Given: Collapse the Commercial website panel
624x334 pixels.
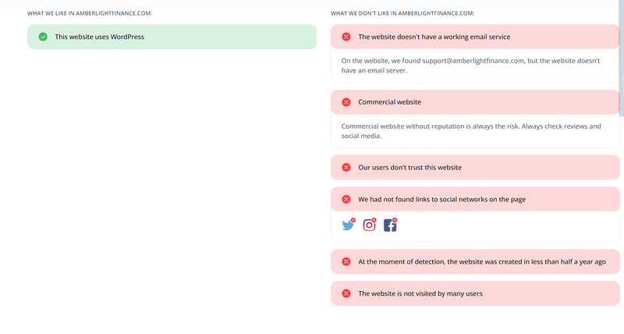Looking at the screenshot, I should 475,102.
